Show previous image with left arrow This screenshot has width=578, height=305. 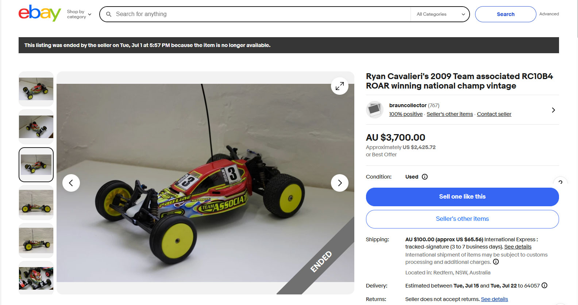[x=71, y=183]
